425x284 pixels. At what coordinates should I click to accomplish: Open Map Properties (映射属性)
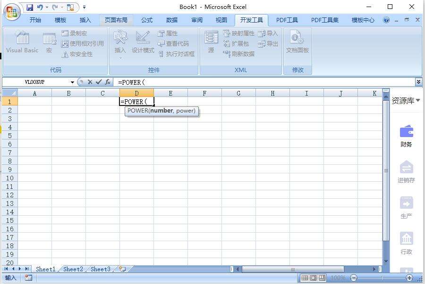pyautogui.click(x=239, y=33)
